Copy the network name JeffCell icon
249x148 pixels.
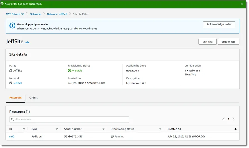point(11,83)
